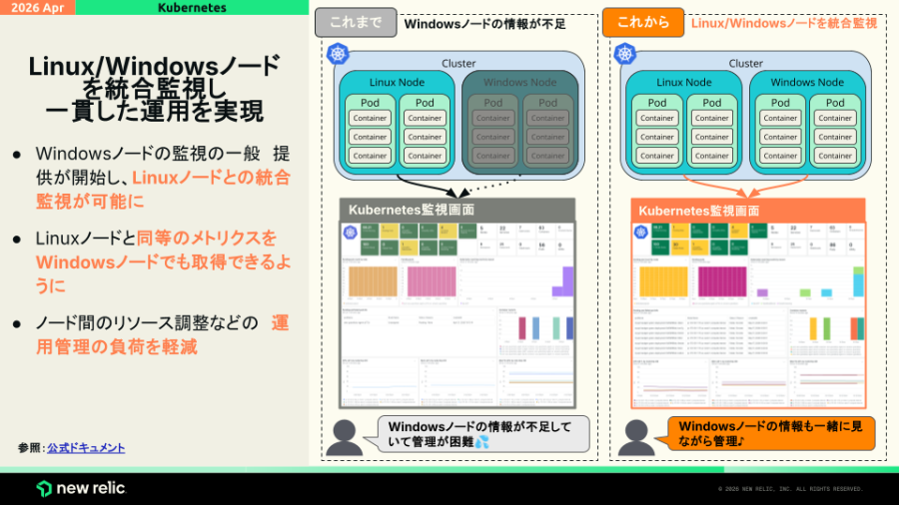Viewport: 899px width, 505px height.
Task: Click speech bubble Windowsノードの情報が不足していて管理が困難
Action: 483,434
